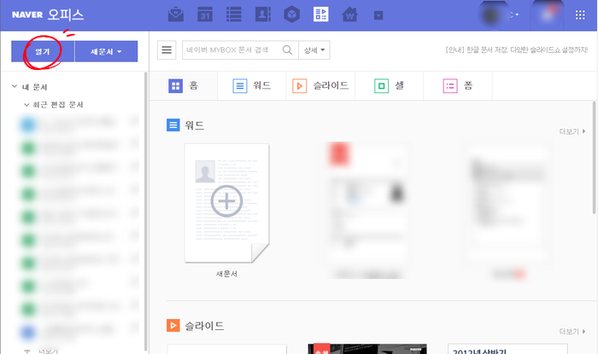Open the 상세 search options dropdown
This screenshot has height=354, width=598.
314,49
